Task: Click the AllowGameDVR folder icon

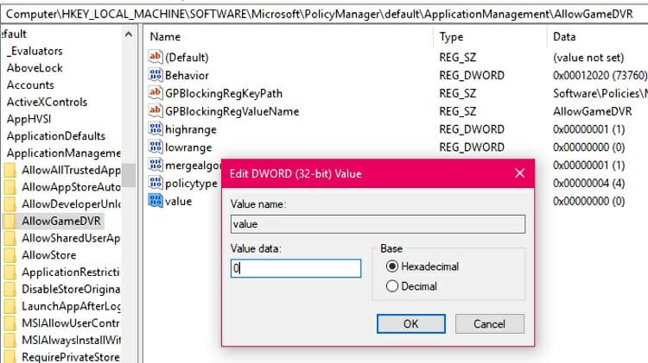Action: [x=10, y=221]
